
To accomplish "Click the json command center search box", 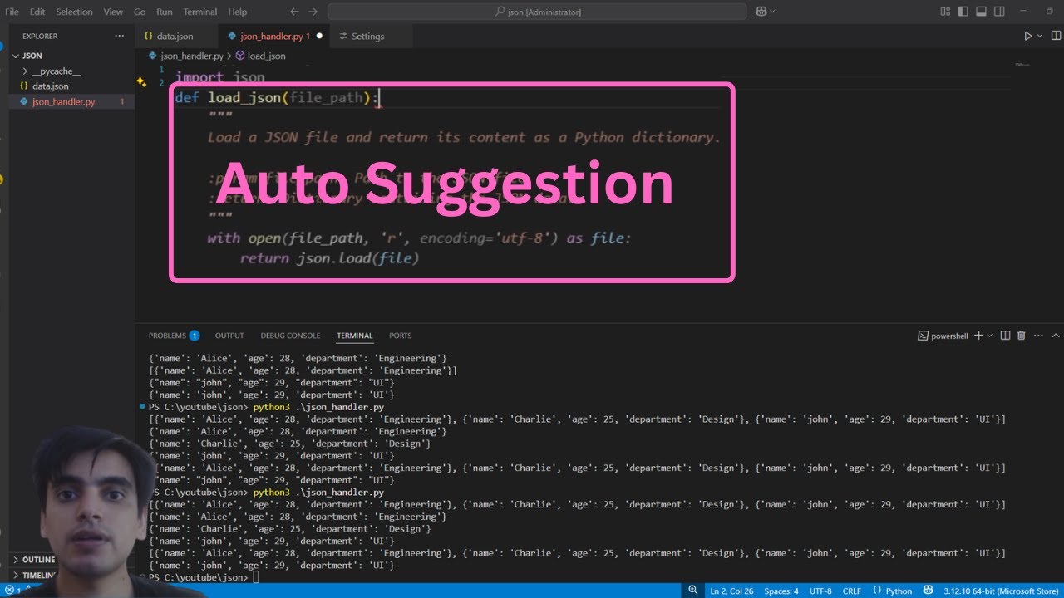I will 537,12.
